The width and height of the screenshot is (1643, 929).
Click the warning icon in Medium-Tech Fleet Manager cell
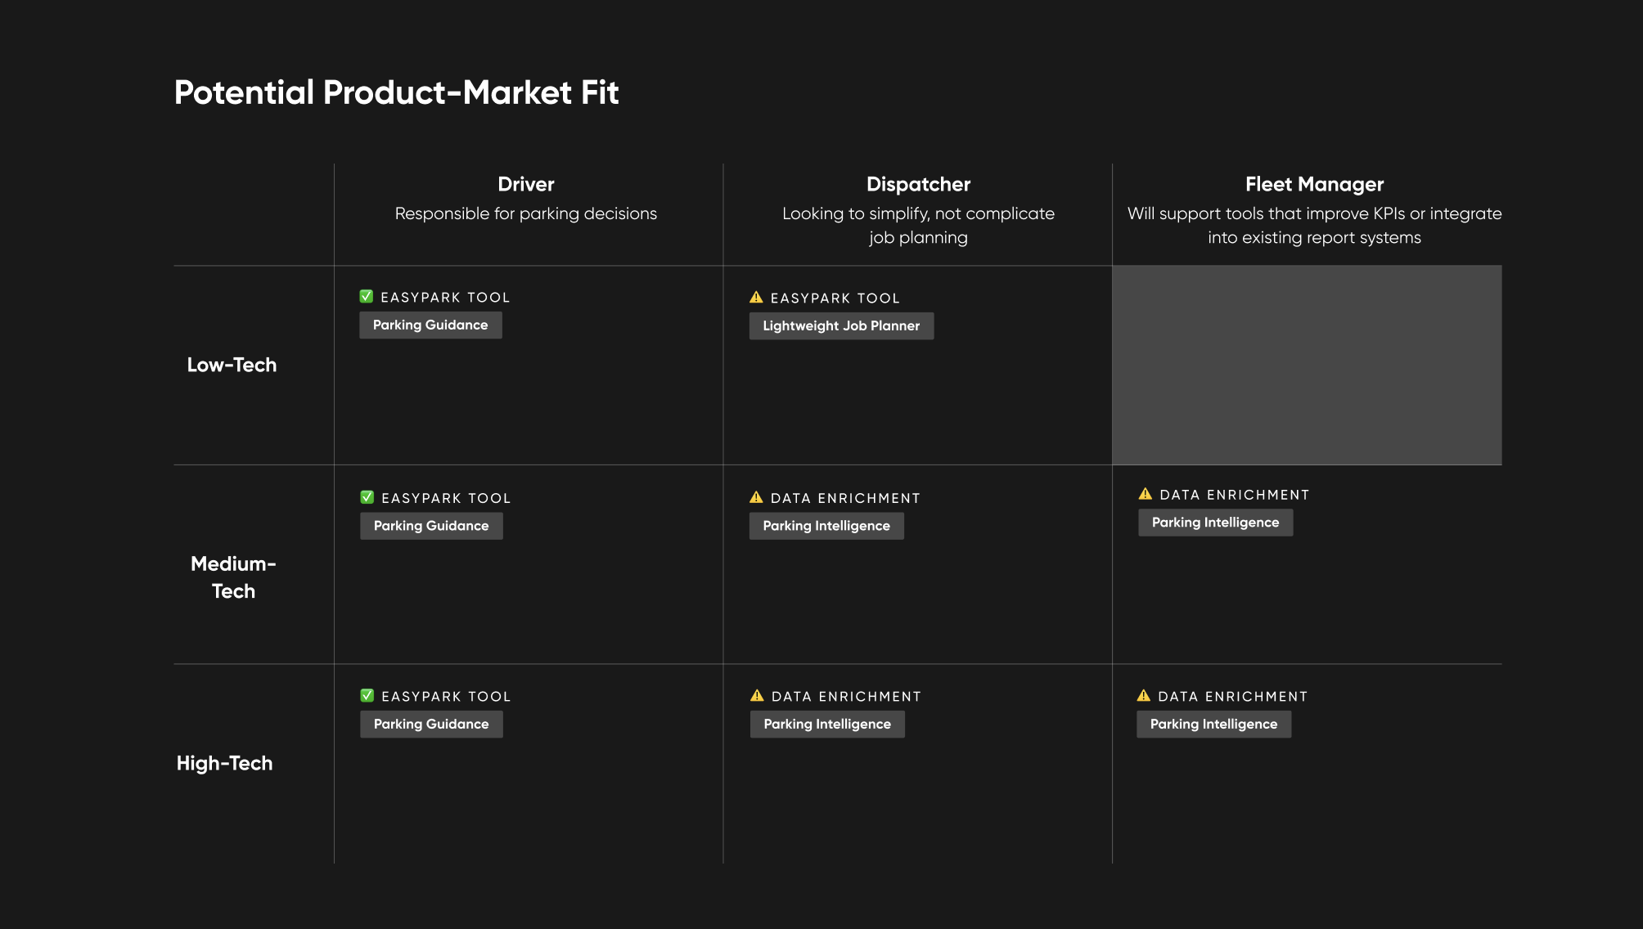(1146, 494)
